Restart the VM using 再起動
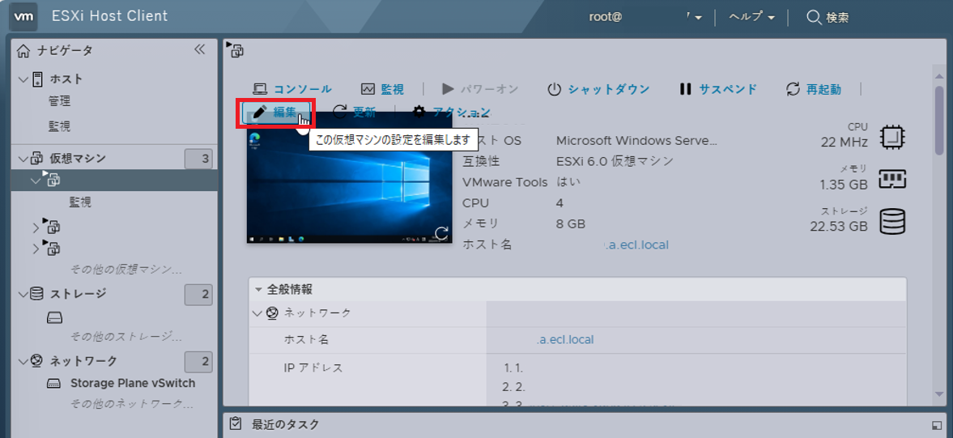This screenshot has width=953, height=438. pos(813,89)
